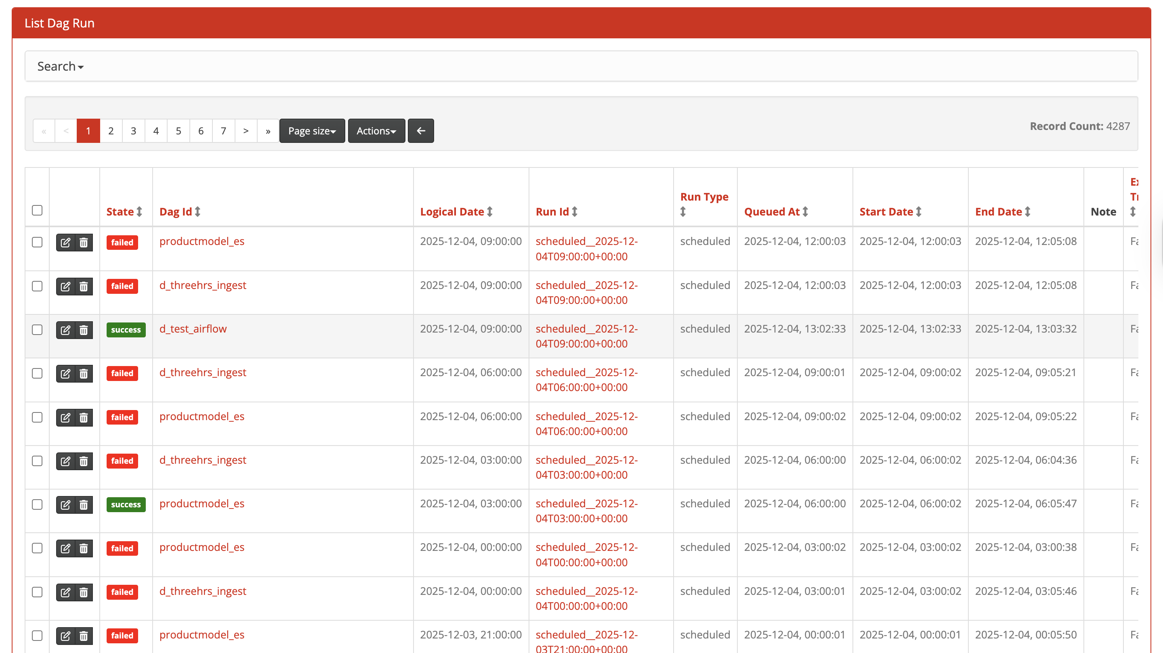Delete the d_test_airflow success run via trash icon
The width and height of the screenshot is (1163, 653).
point(84,330)
